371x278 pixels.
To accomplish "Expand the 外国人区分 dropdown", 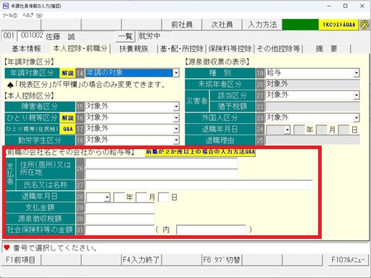I will click(x=357, y=118).
